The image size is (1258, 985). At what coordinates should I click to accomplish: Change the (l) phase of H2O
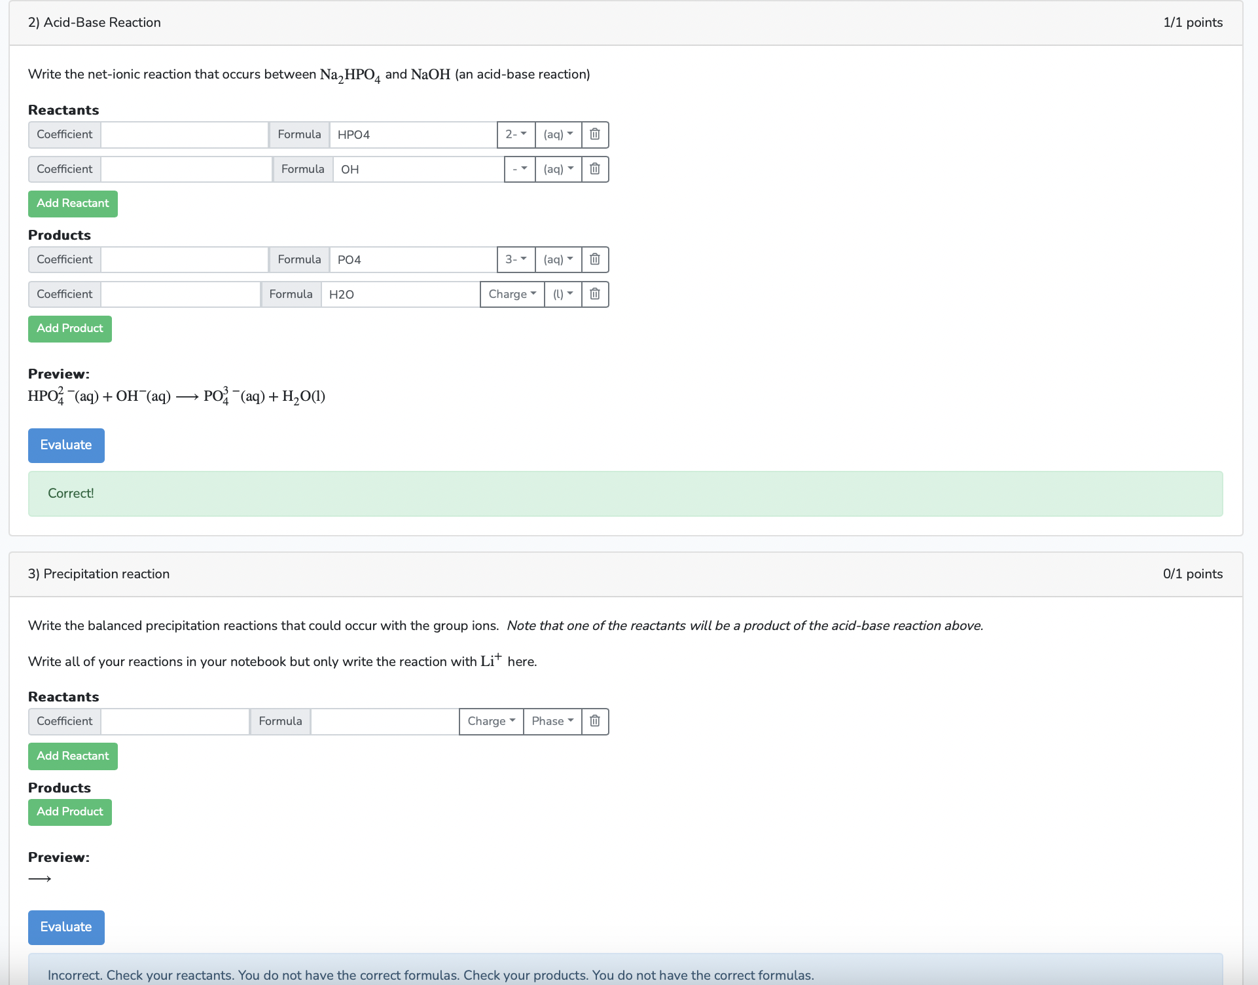coord(562,294)
